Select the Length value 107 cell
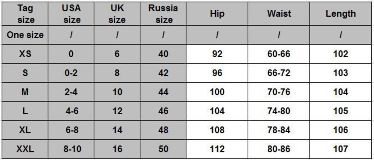 341,149
